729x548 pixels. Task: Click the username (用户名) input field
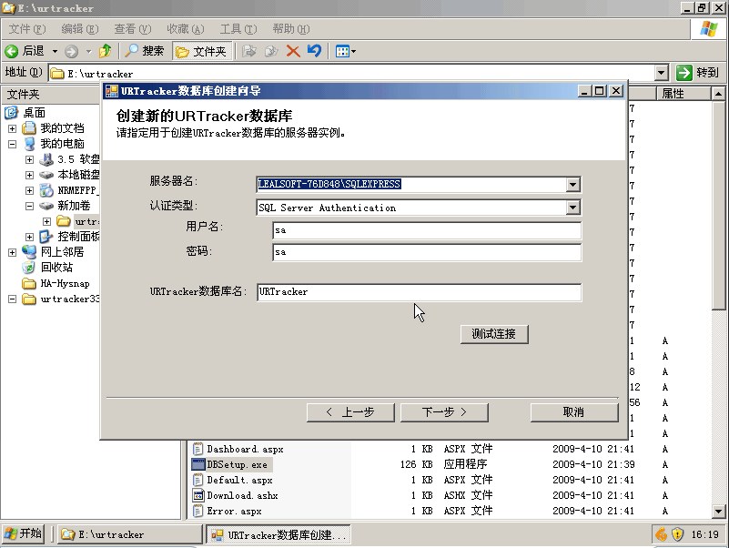click(427, 230)
